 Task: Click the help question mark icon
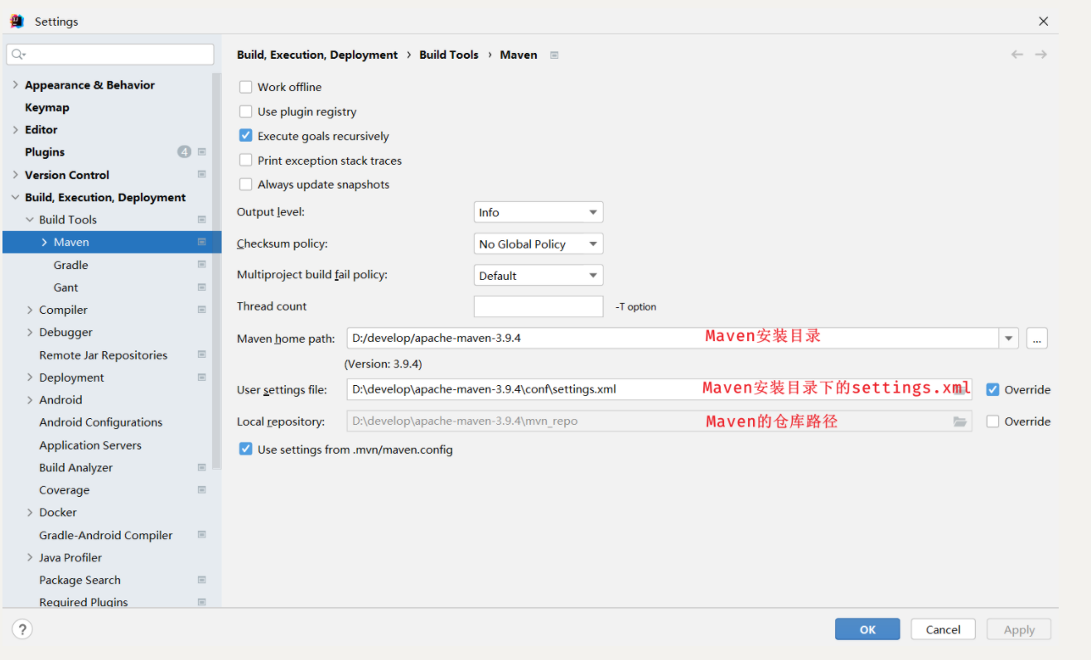[x=22, y=629]
